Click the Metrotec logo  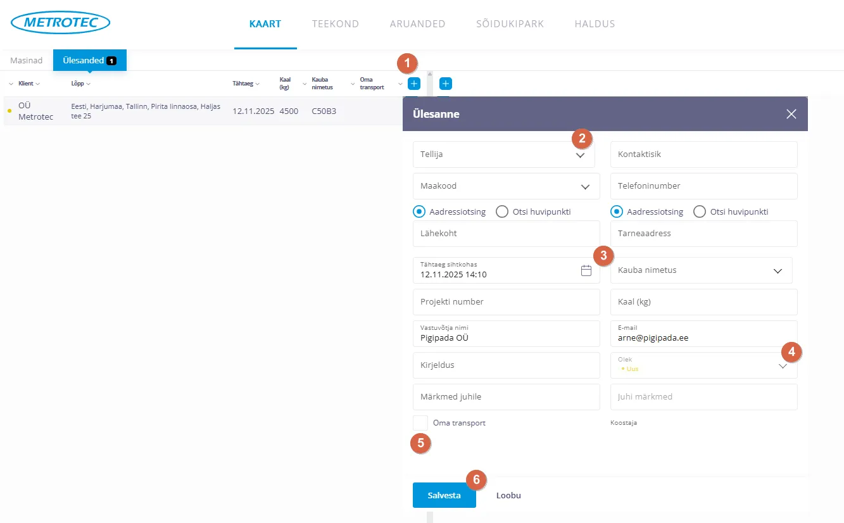60,23
